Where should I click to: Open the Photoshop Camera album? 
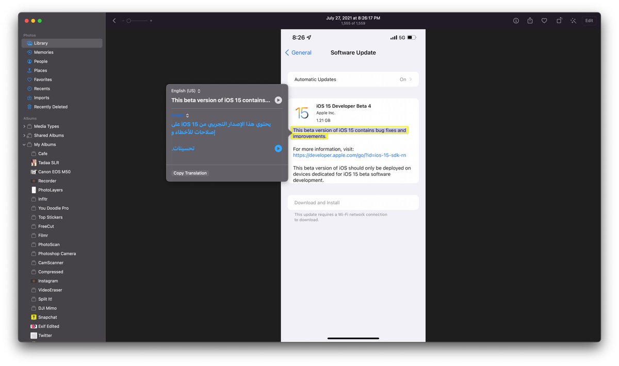pos(62,254)
